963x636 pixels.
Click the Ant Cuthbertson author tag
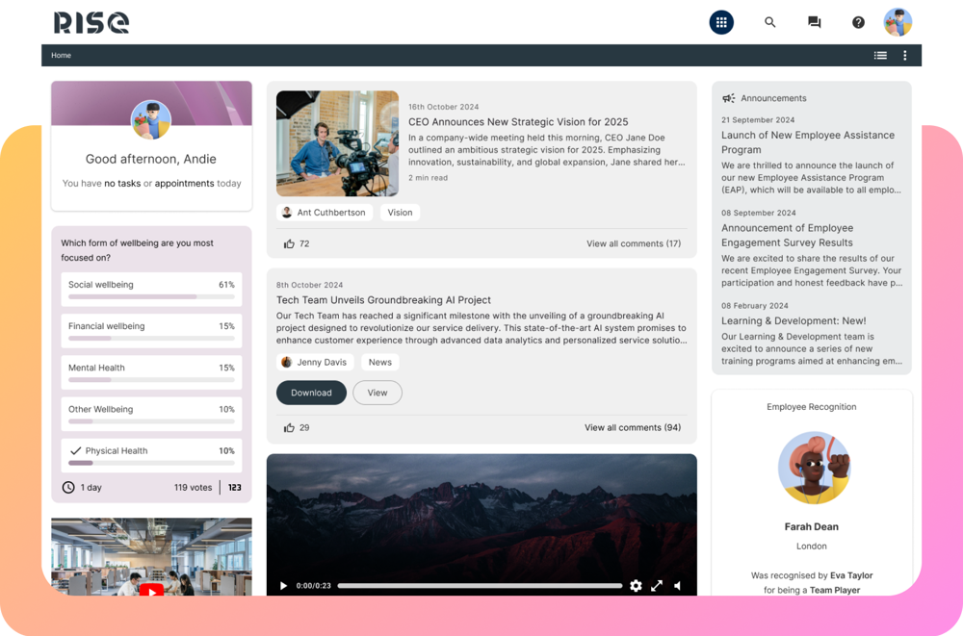coord(325,213)
